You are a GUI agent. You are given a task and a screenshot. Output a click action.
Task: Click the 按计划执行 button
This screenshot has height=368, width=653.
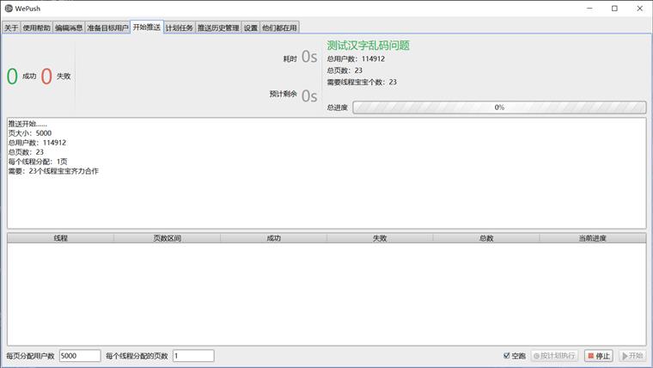coord(554,356)
